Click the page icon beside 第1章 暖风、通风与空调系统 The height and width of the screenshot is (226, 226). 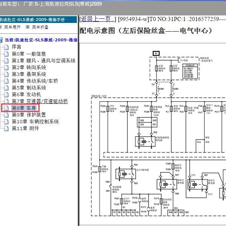(6, 61)
